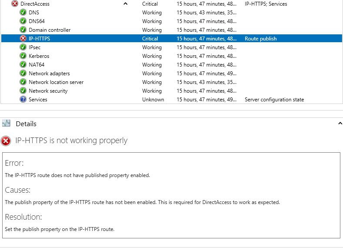Click the Unknown status of Services
The image size is (343, 251).
click(153, 99)
